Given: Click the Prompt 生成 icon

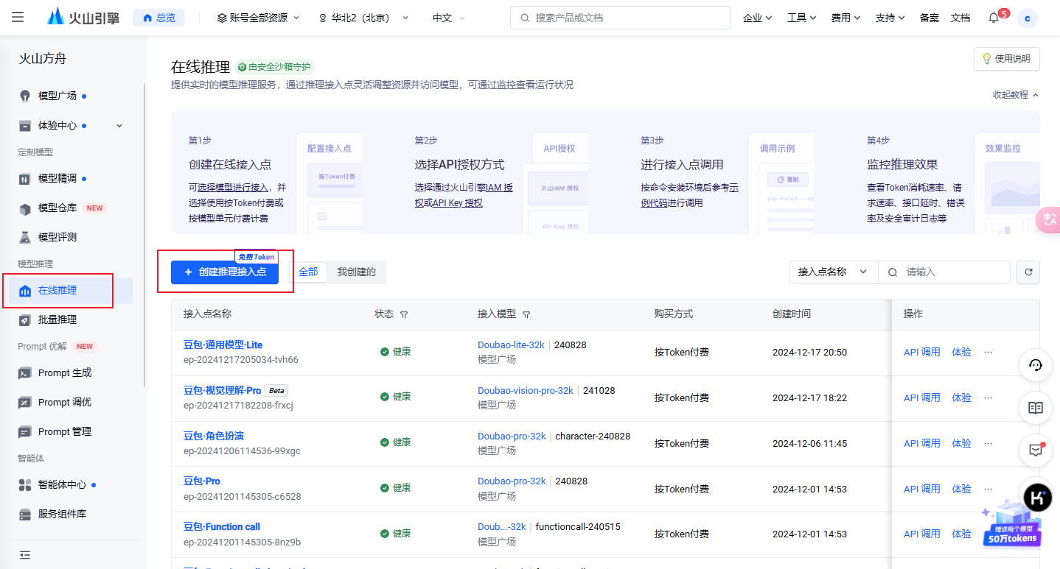Looking at the screenshot, I should click(x=25, y=372).
